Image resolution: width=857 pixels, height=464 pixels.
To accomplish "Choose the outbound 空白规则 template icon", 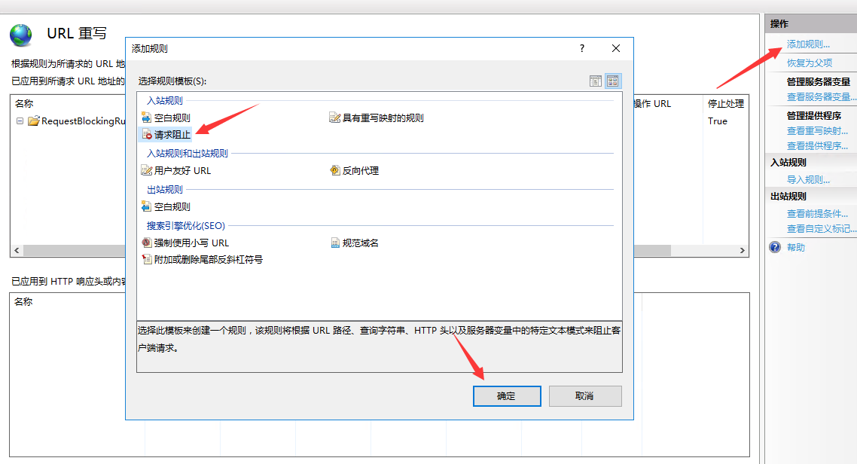I will pos(147,207).
